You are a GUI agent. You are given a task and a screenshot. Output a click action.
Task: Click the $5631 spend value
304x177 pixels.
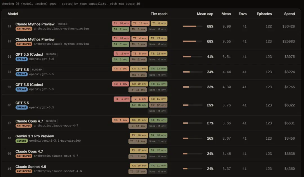[289, 123]
